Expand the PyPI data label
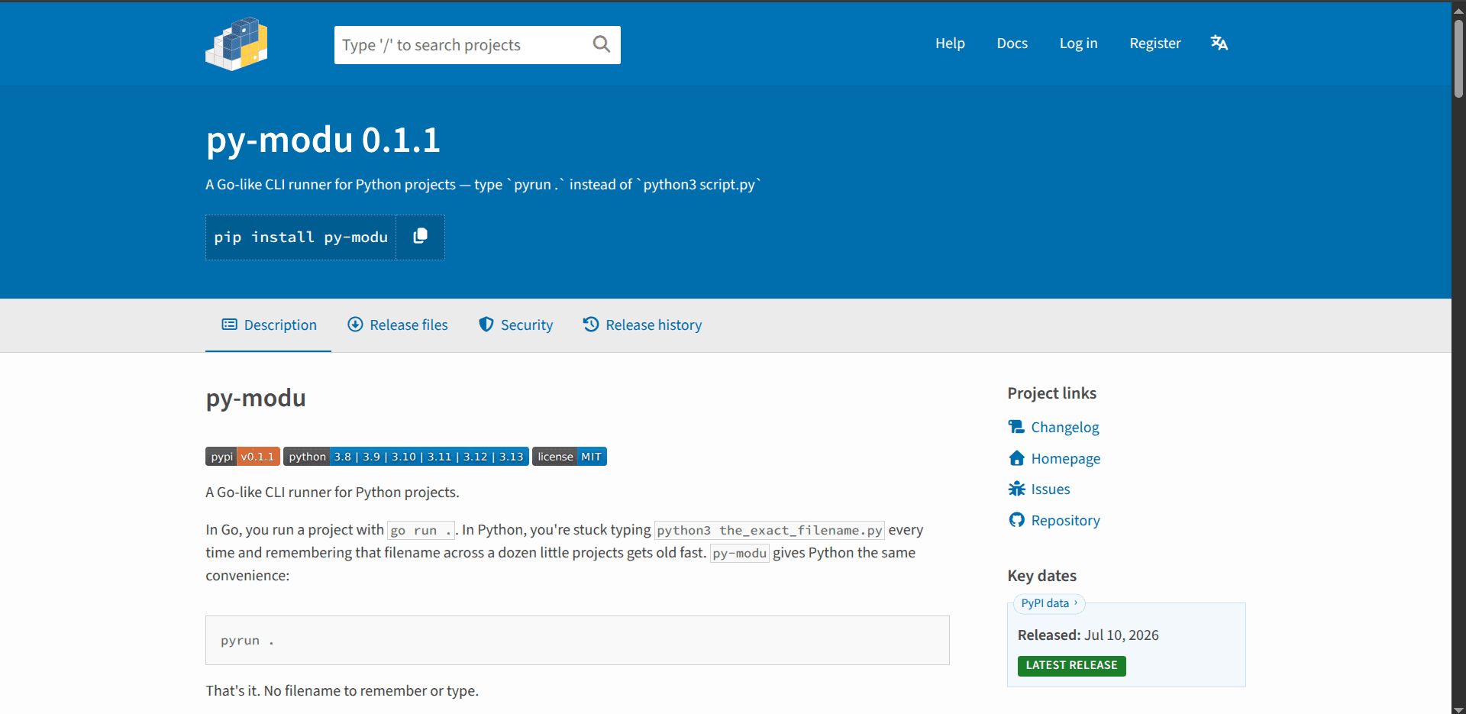 [1049, 603]
